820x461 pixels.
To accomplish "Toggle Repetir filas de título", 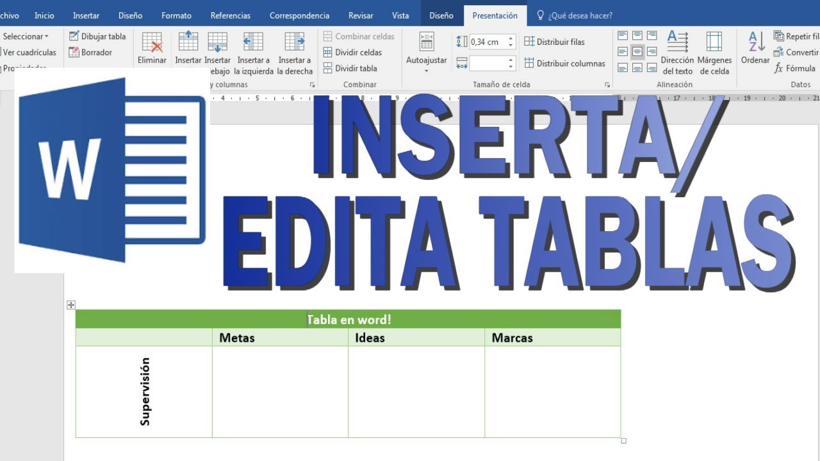I will [x=796, y=36].
